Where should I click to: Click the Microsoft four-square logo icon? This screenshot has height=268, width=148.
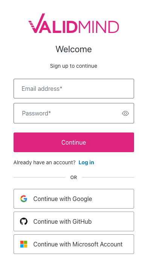coord(24,244)
